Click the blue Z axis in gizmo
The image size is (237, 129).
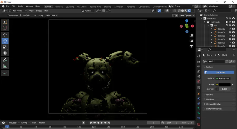(187, 21)
